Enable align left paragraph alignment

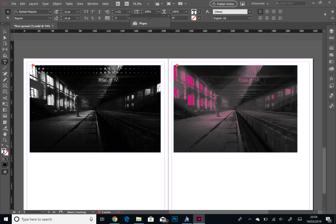click(x=260, y=11)
